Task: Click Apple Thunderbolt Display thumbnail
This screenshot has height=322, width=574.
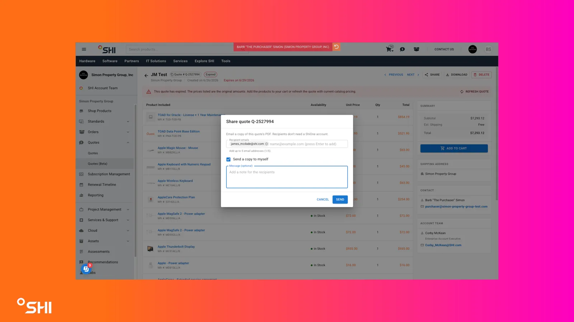Action: (150, 249)
